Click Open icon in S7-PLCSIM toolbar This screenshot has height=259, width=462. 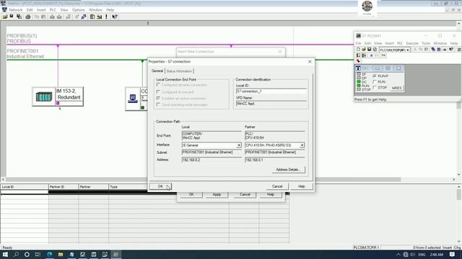click(364, 50)
